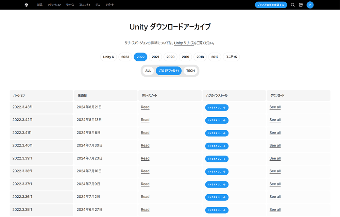Read release notes for 2022.3.43f1

[x=145, y=107]
